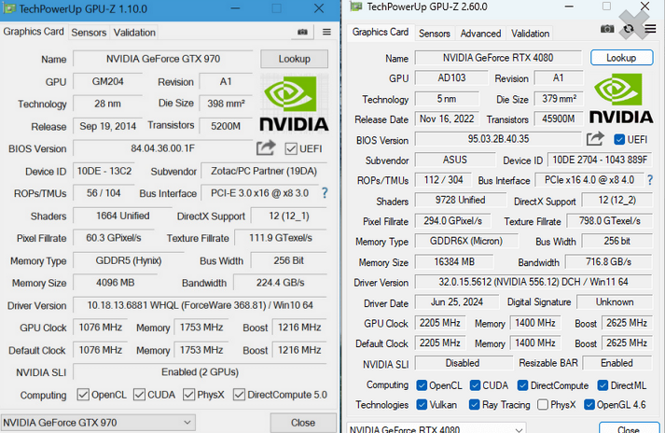Click the refresh icon in GPU-Z 2.60.0
Screen dimensions: 665x433
(629, 29)
